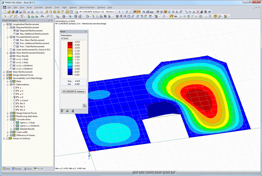The image size is (262, 176).
Task: Click the RF-CONCRETE Surfaces button in Panel
Action: tap(73, 91)
